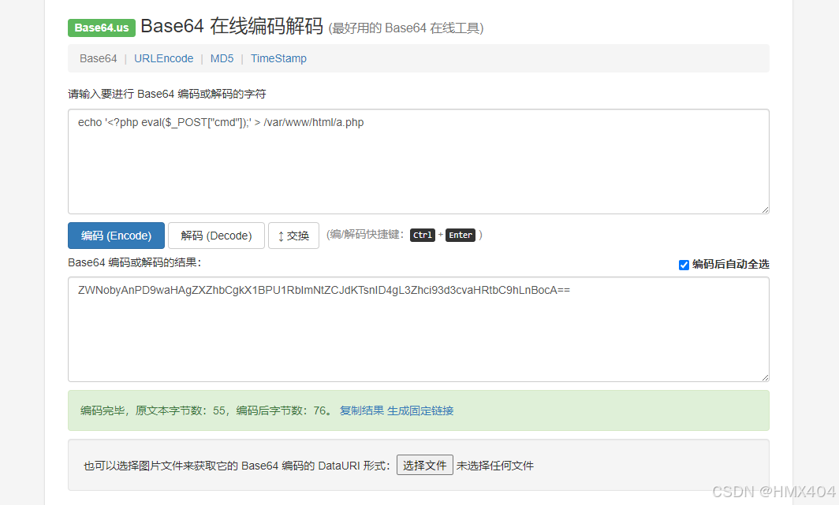Click the green Base64.us logo badge

click(x=102, y=28)
